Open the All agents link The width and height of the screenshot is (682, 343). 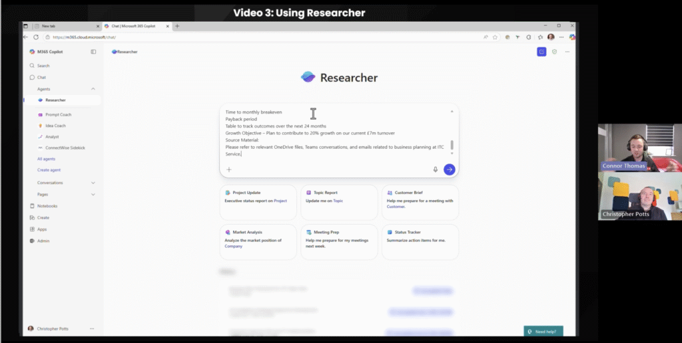point(46,159)
